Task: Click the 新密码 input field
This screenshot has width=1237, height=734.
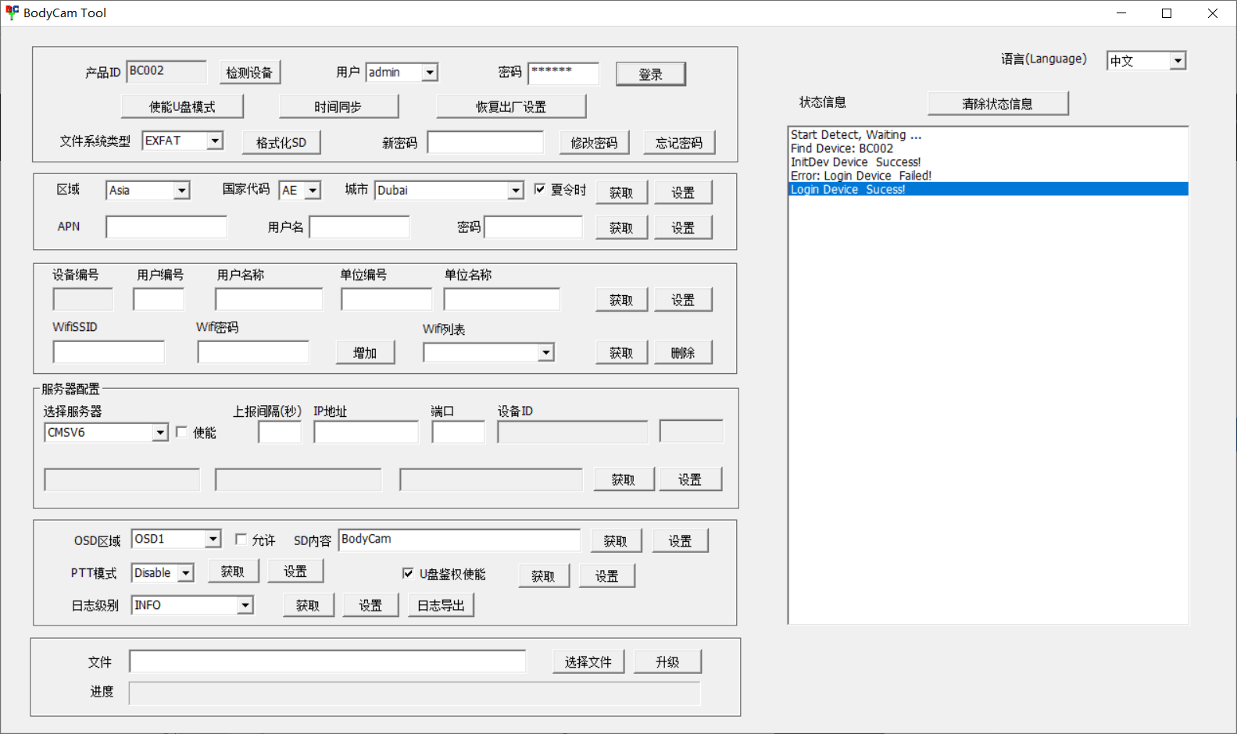Action: pos(485,142)
